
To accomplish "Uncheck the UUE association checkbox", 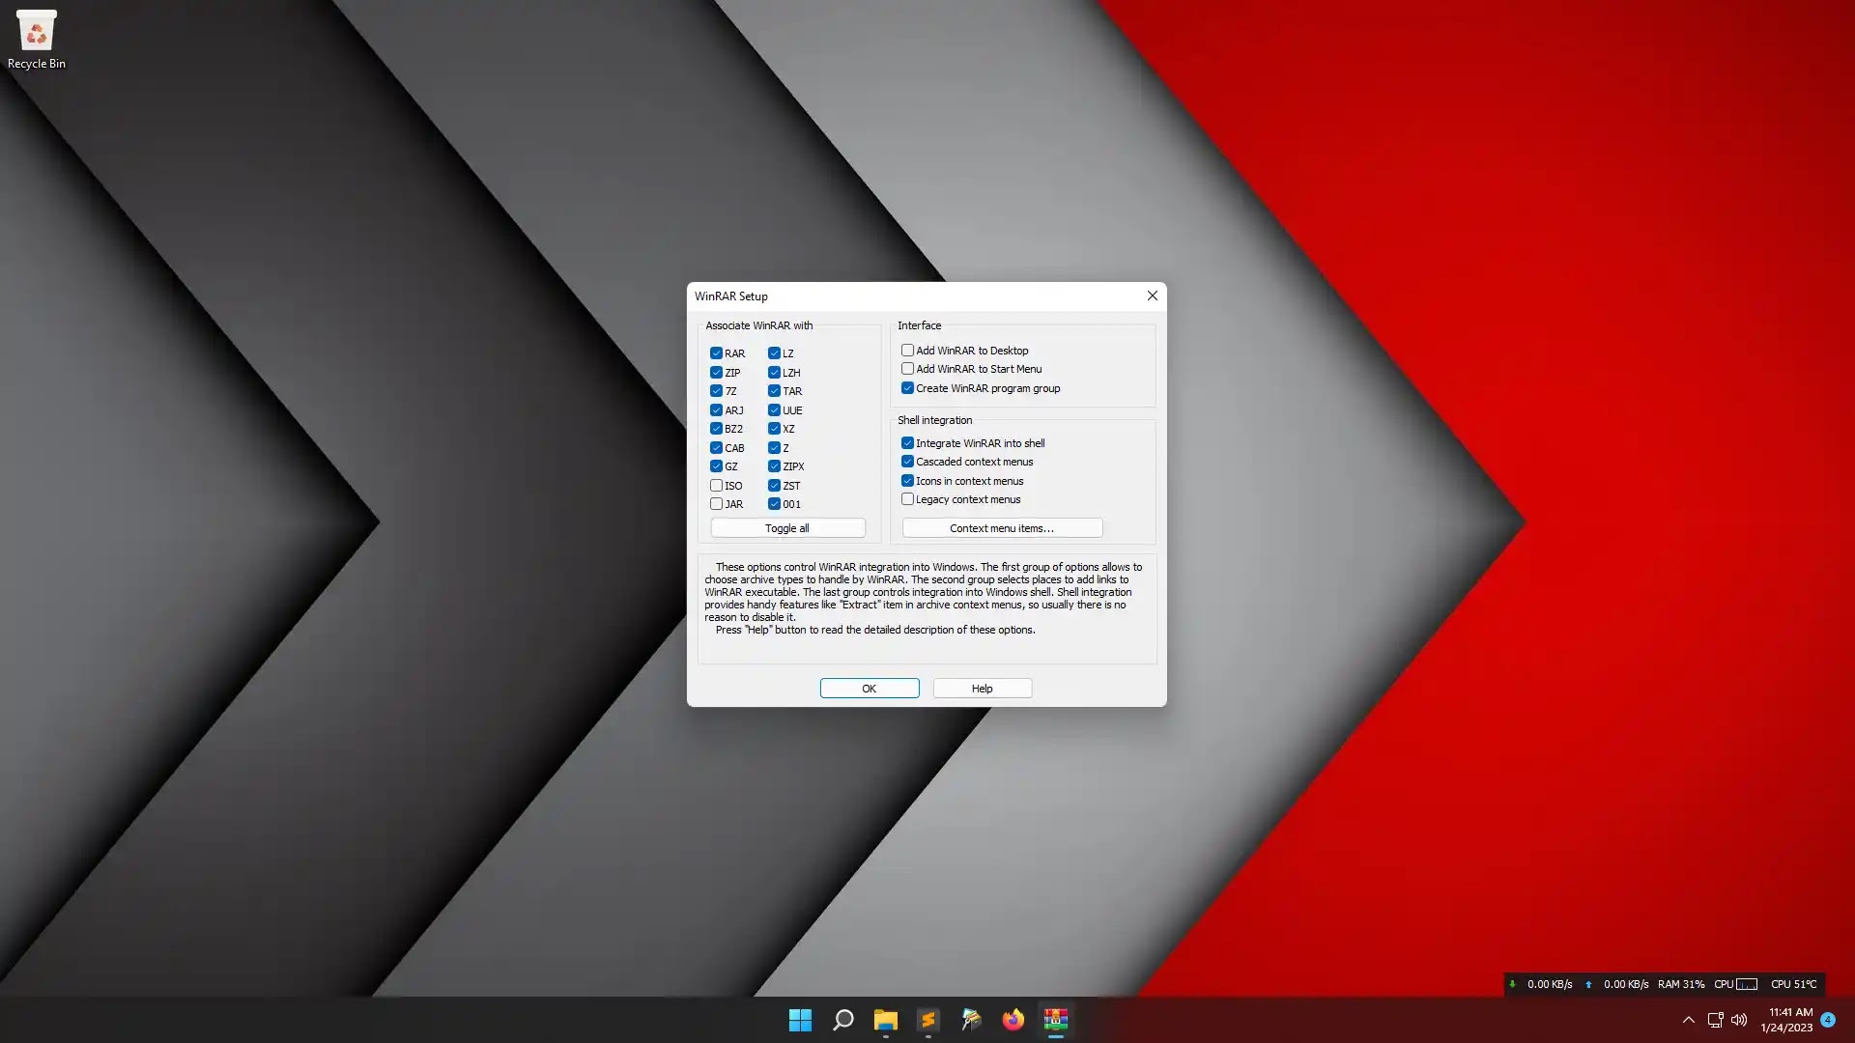I will 774,409.
